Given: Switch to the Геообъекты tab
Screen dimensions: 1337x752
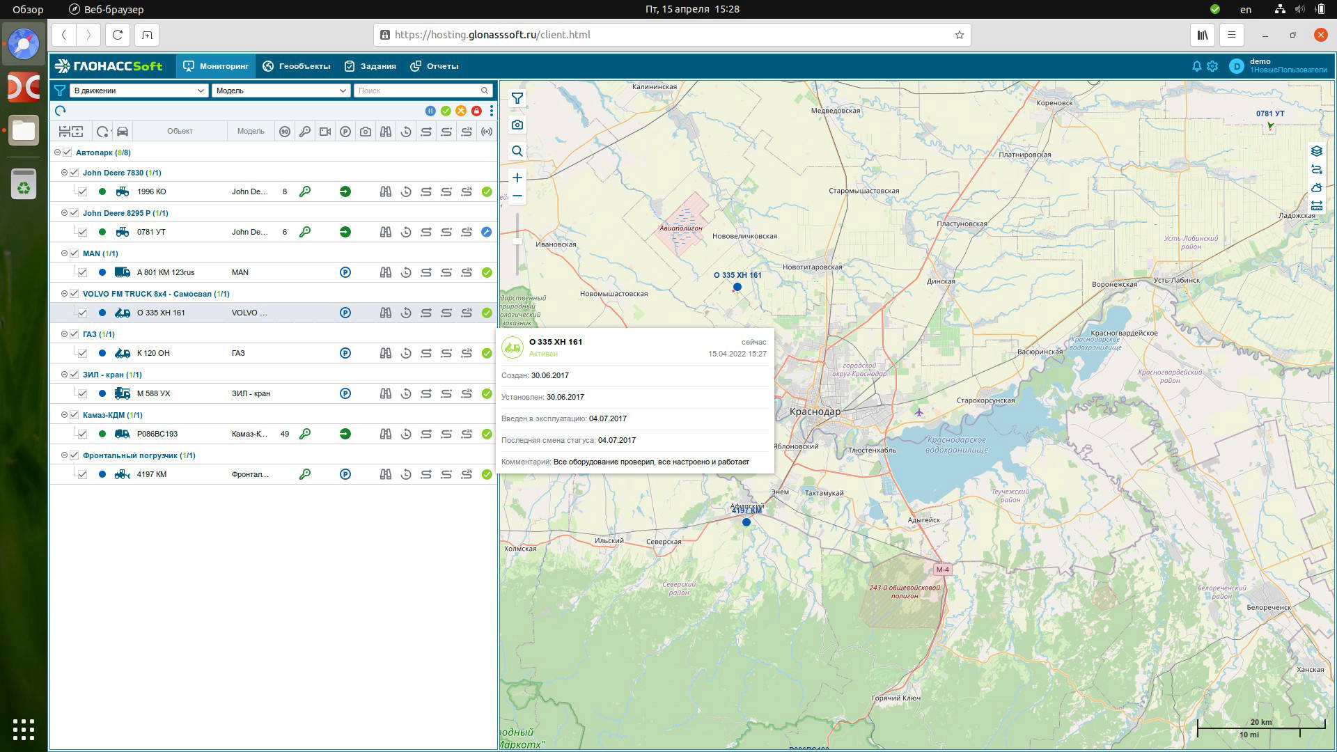Looking at the screenshot, I should pos(297,66).
